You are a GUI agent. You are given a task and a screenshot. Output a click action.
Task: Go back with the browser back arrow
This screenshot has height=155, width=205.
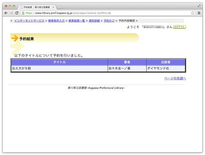tap(6, 13)
